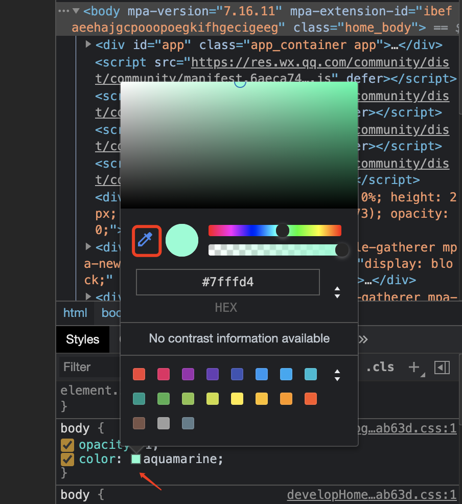This screenshot has width=462, height=504.
Task: Click the large aquamarine color preview circle
Action: pos(182,240)
